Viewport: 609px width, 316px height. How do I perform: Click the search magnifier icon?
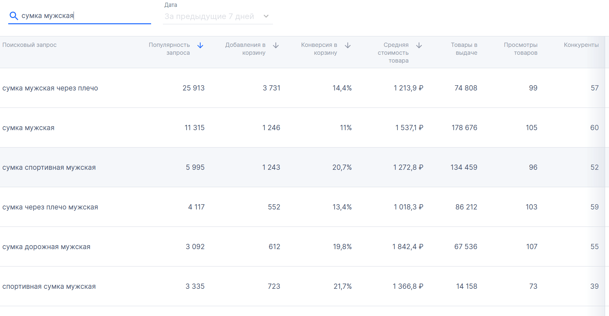(x=13, y=16)
